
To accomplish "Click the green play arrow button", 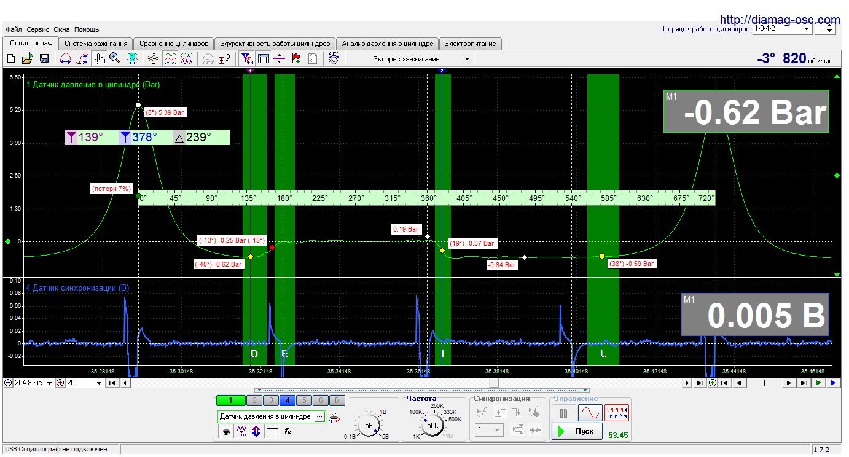I will point(818,383).
